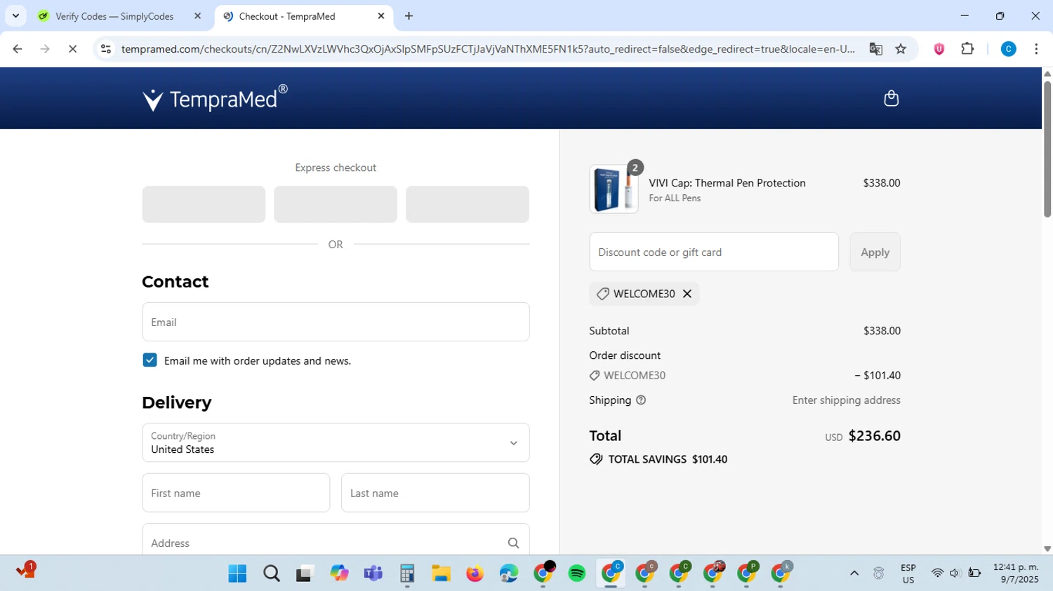Open the Windows Start menu
The image size is (1053, 591).
pyautogui.click(x=237, y=573)
